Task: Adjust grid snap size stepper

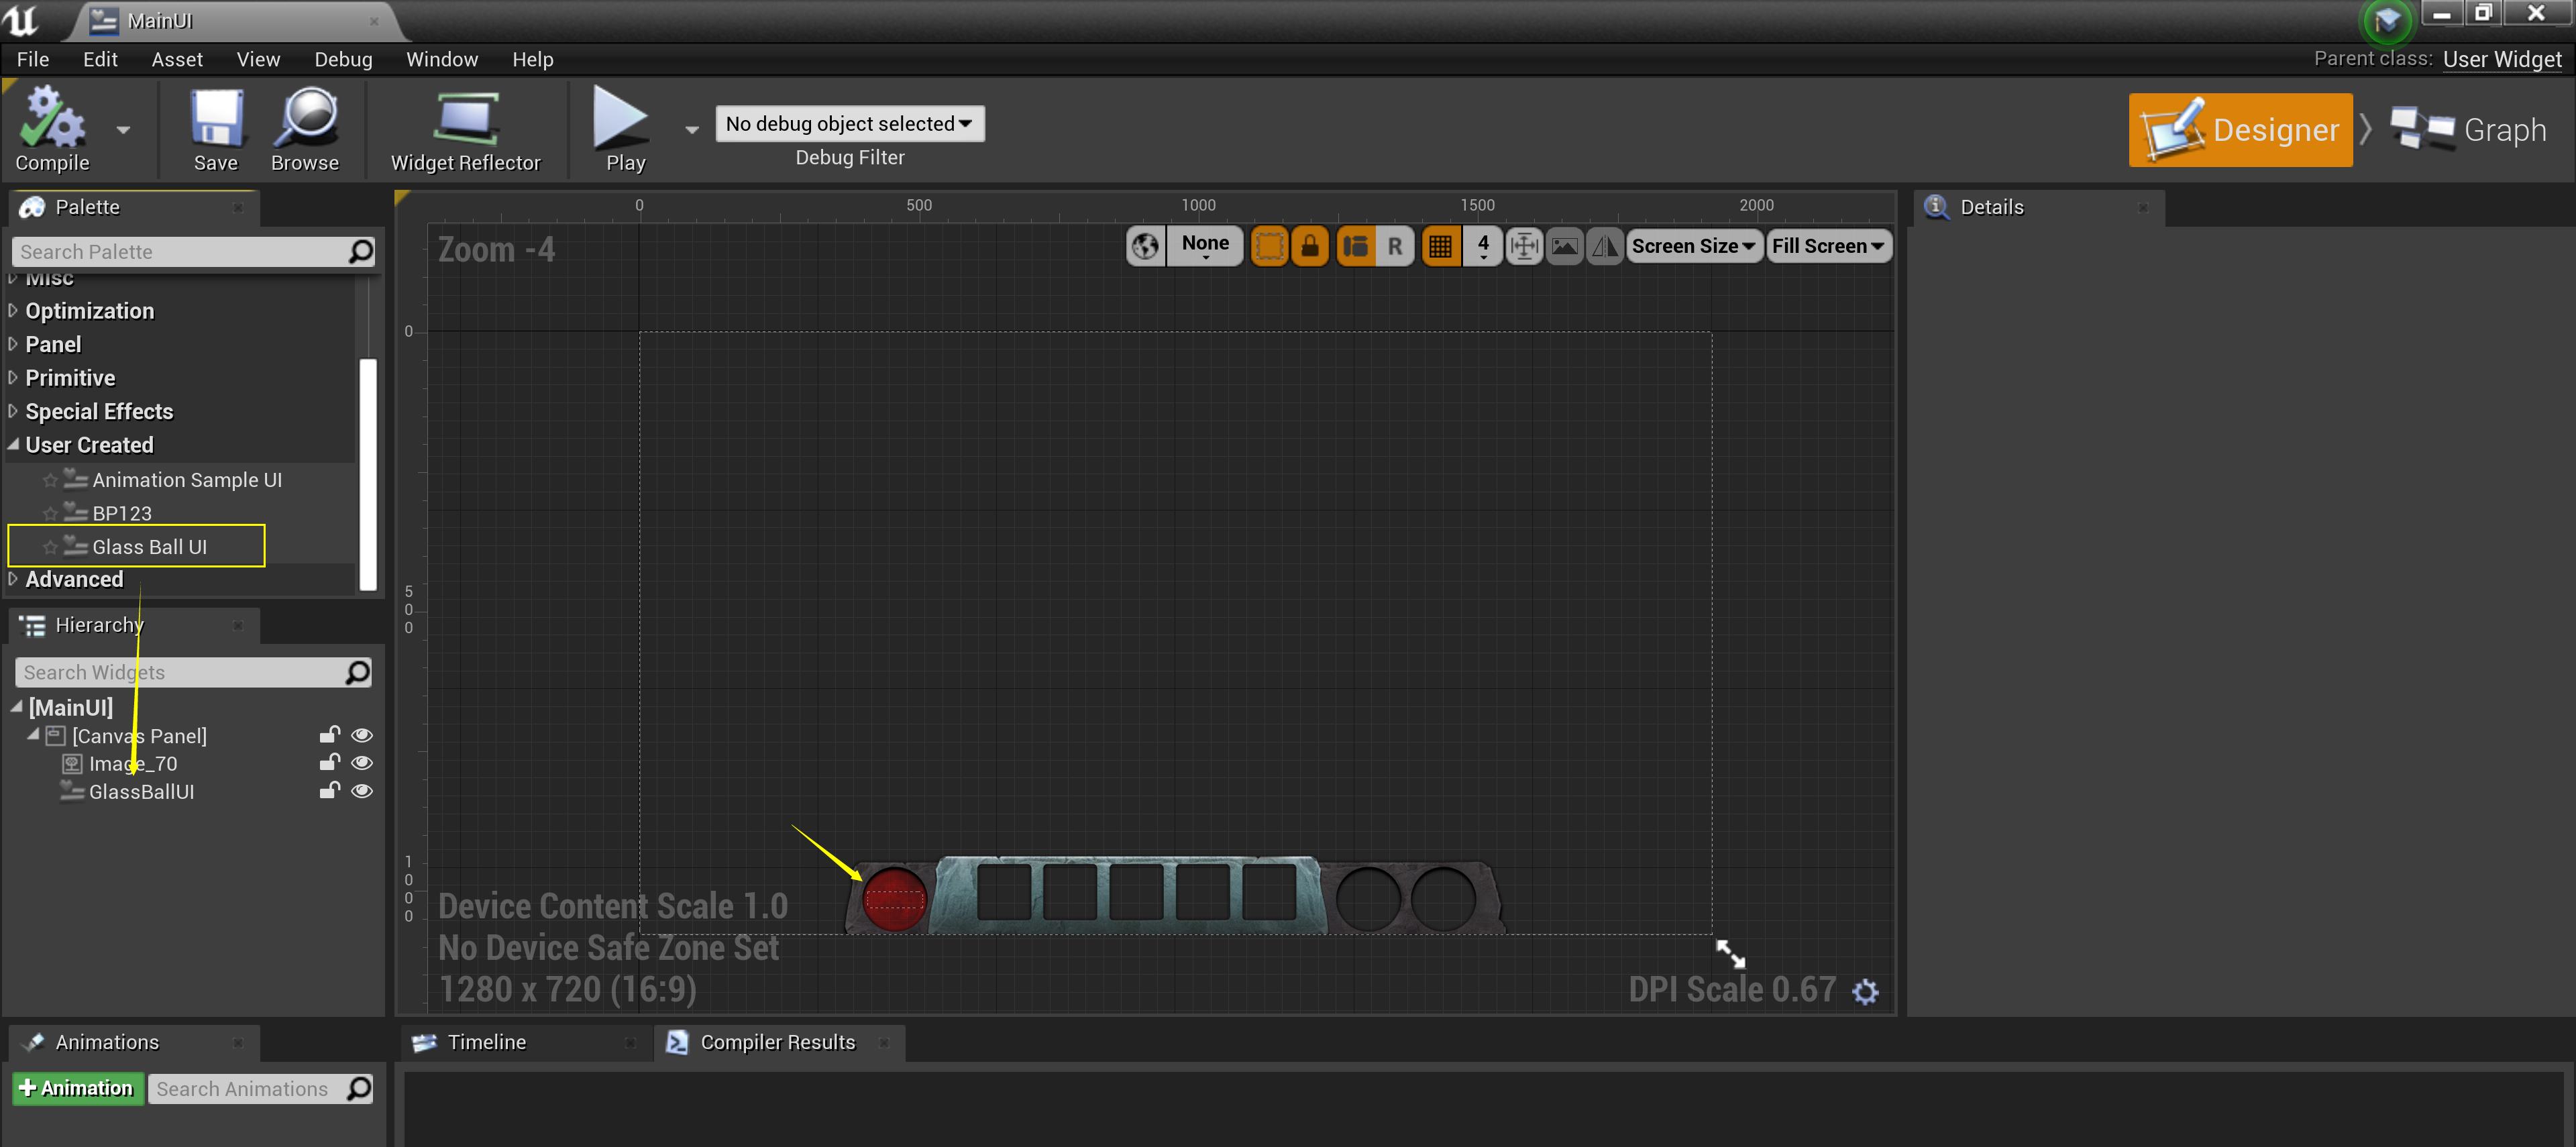Action: click(1483, 246)
